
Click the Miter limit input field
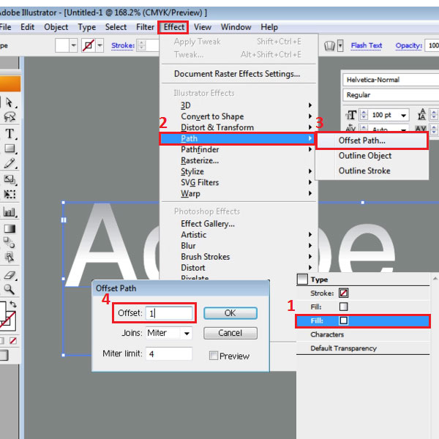[x=169, y=354]
